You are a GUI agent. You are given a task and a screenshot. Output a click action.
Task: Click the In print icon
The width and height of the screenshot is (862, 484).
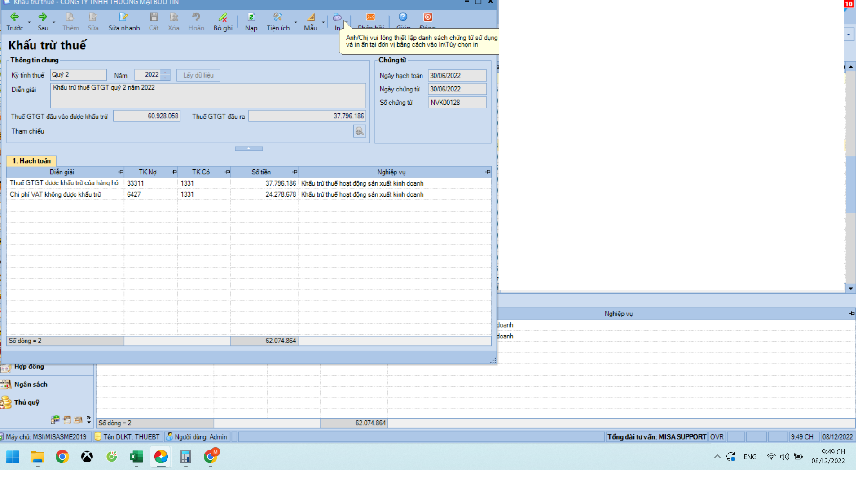pyautogui.click(x=337, y=17)
